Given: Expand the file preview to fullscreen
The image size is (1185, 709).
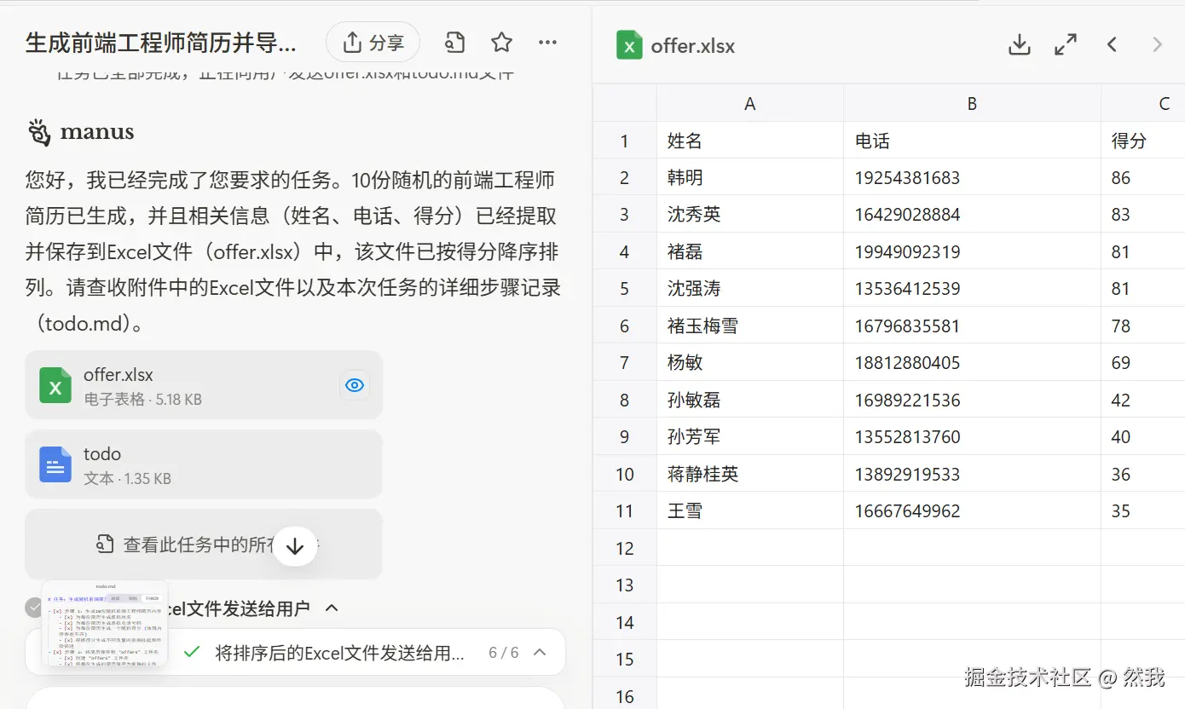Looking at the screenshot, I should pos(1066,45).
